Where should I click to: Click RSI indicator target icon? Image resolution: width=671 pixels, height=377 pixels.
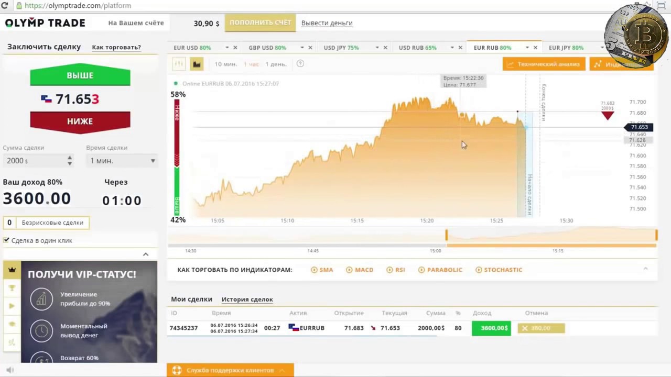coord(389,270)
